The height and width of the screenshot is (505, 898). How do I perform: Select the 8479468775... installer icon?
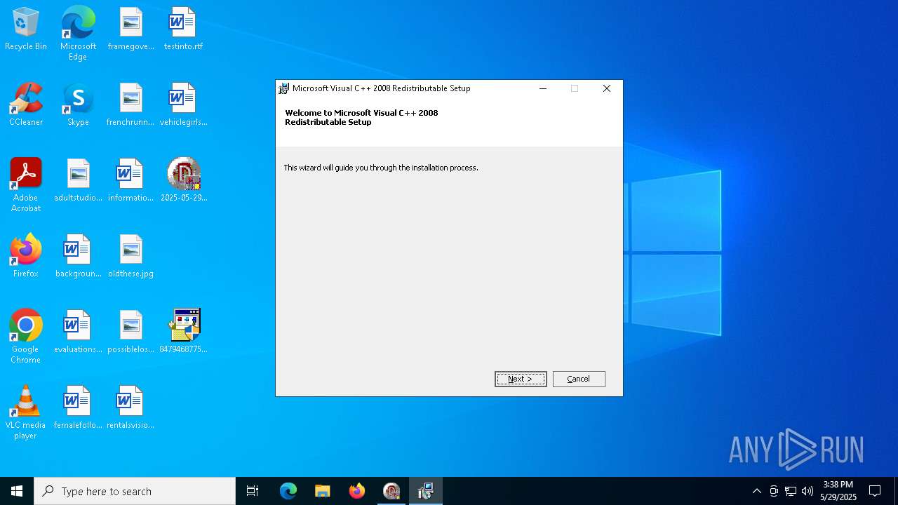(184, 332)
